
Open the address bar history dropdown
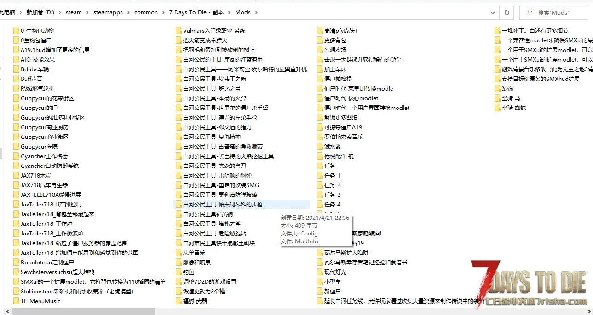click(493, 12)
